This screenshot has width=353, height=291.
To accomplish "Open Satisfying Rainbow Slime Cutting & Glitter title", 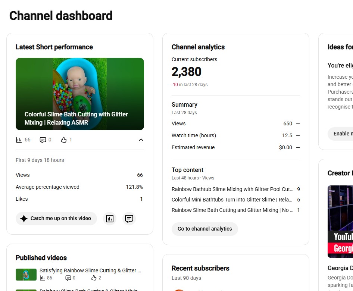I will click(x=90, y=270).
